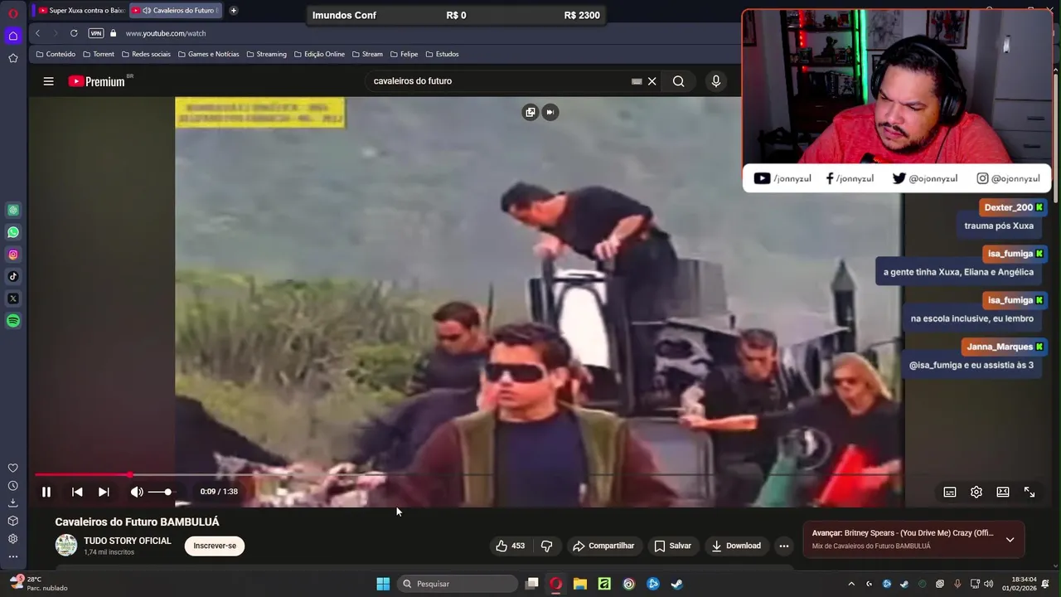Viewport: 1061px width, 597px height.
Task: Open extensions cube in Opera sidebar
Action: point(13,521)
